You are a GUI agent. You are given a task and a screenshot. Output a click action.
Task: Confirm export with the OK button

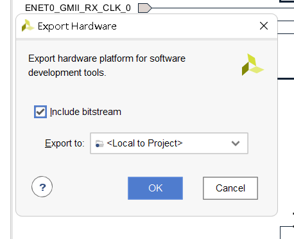point(155,188)
